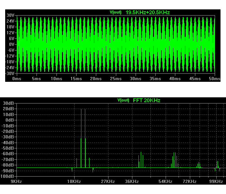This screenshot has width=226, height=194.
Task: Click the 30V axis label
Action: click(10, 15)
